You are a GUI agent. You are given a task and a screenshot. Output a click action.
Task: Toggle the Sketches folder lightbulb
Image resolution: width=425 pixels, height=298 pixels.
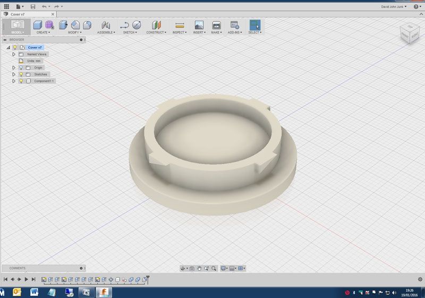click(21, 74)
